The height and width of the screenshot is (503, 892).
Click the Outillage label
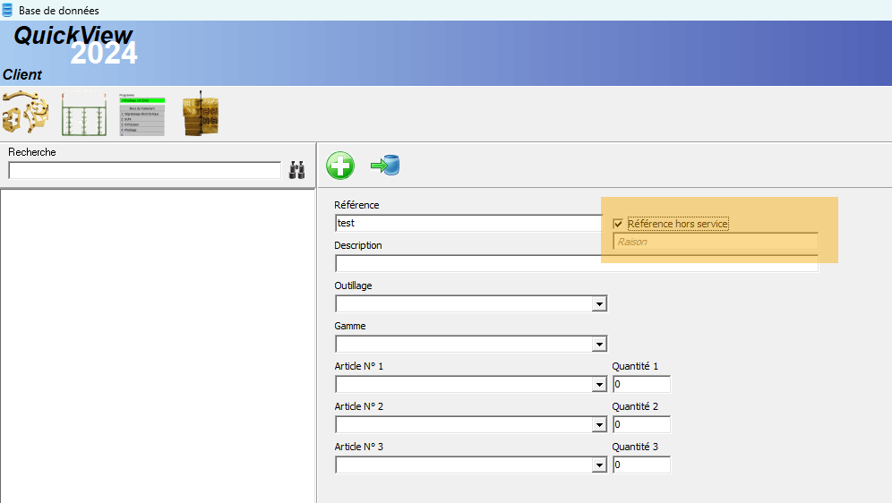point(353,286)
